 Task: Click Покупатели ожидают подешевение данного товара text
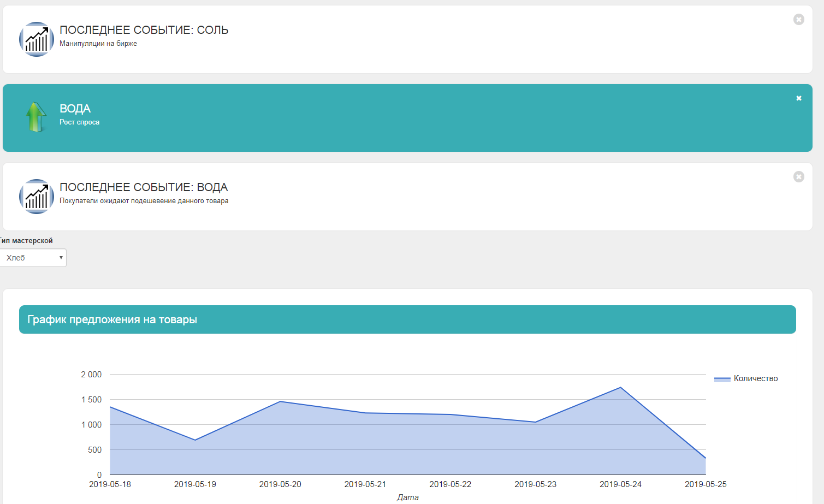tap(144, 201)
